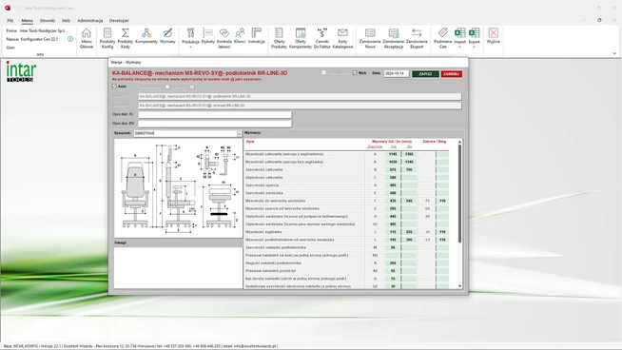Expand the Import dropdown arrow

459,48
